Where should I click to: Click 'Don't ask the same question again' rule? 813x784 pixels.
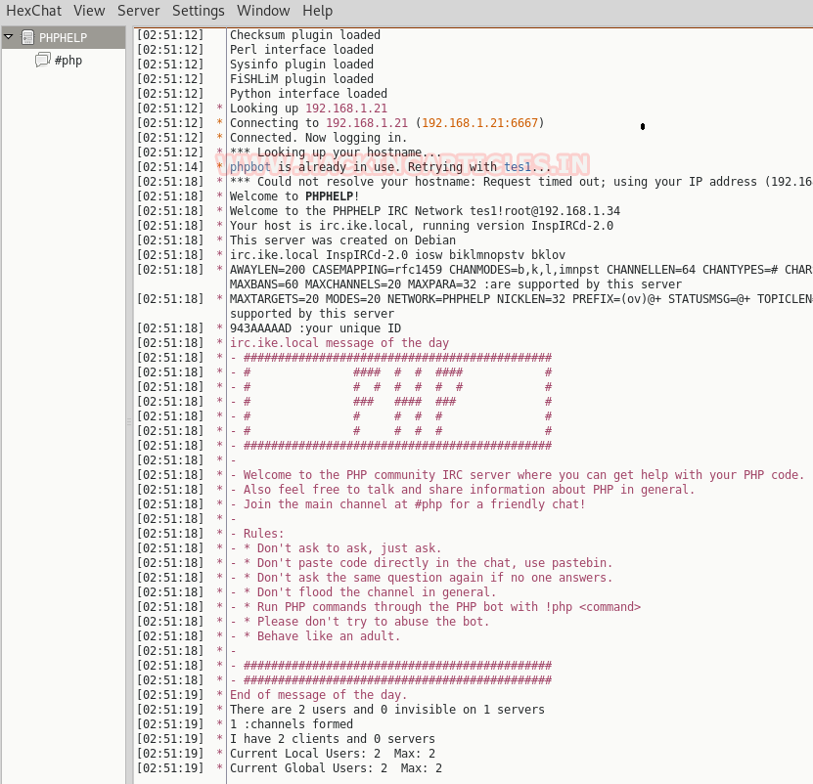[434, 578]
